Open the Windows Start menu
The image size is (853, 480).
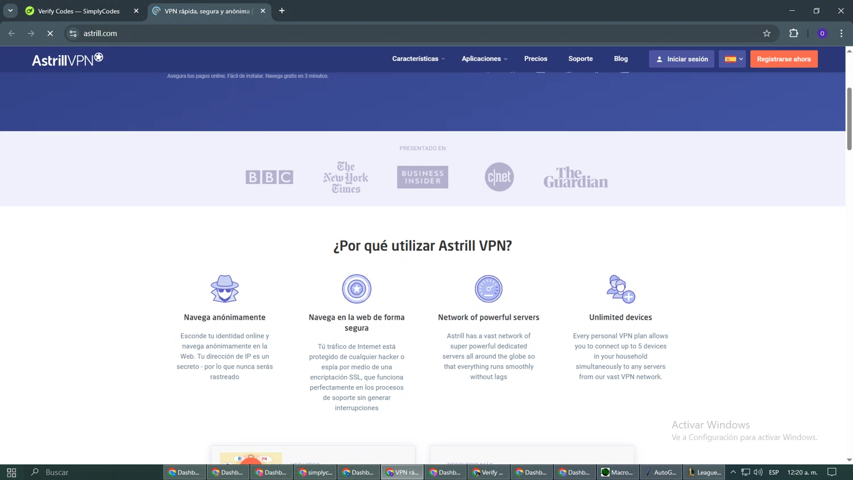point(11,472)
